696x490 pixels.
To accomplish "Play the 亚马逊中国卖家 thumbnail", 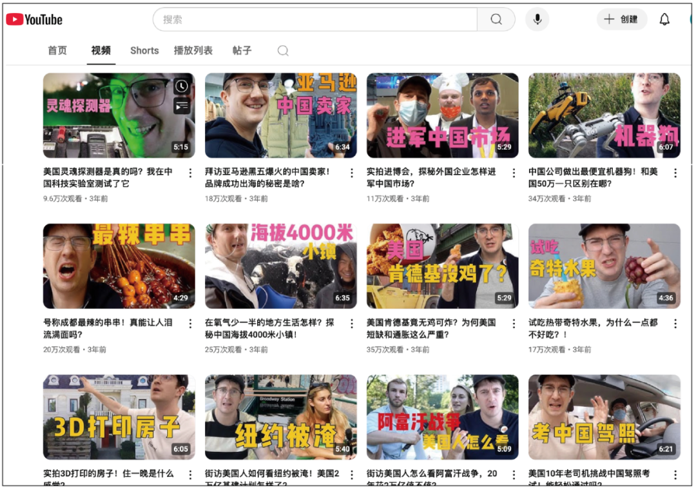I will point(280,115).
